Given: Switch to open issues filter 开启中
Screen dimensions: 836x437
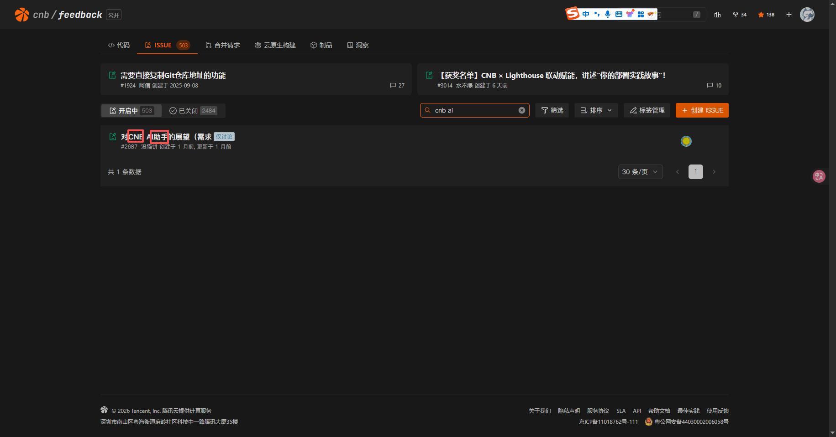Looking at the screenshot, I should (131, 111).
